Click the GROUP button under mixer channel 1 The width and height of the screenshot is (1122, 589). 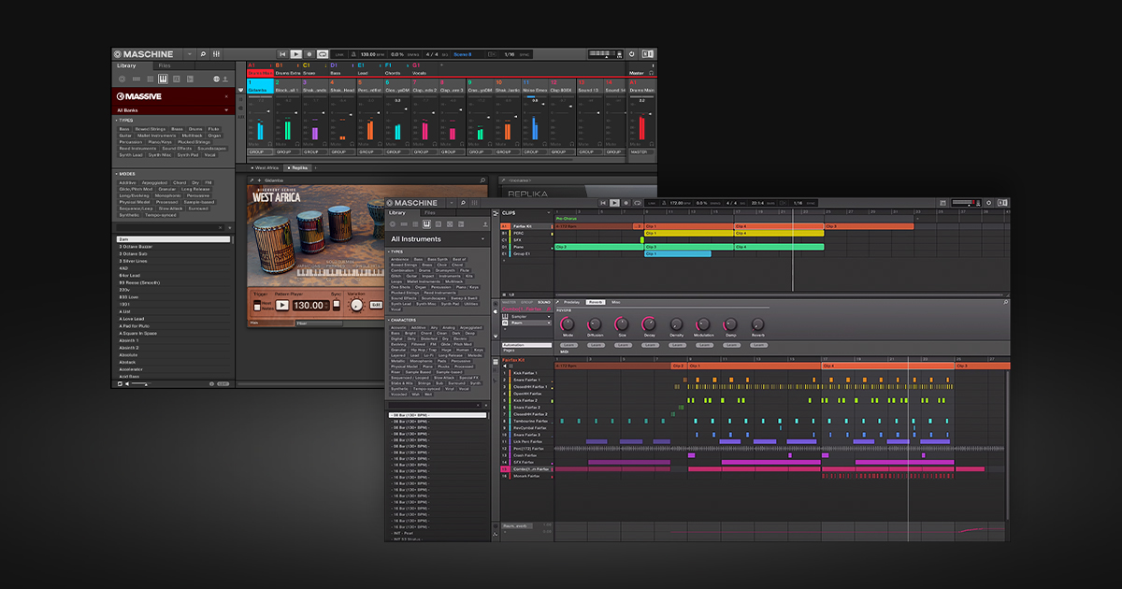259,151
